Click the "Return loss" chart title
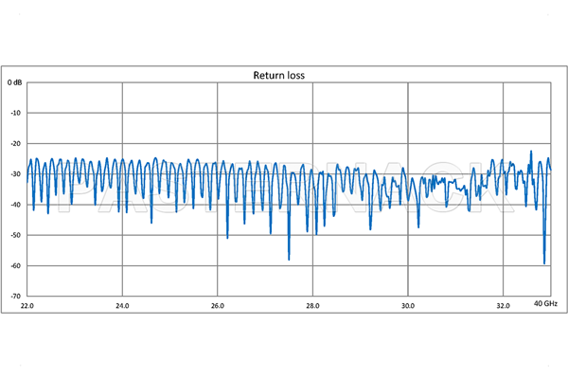Image resolution: width=568 pixels, height=379 pixels. (x=275, y=75)
